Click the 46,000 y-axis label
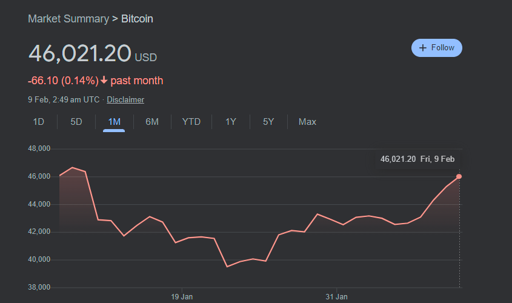Image resolution: width=512 pixels, height=303 pixels. tap(39, 176)
